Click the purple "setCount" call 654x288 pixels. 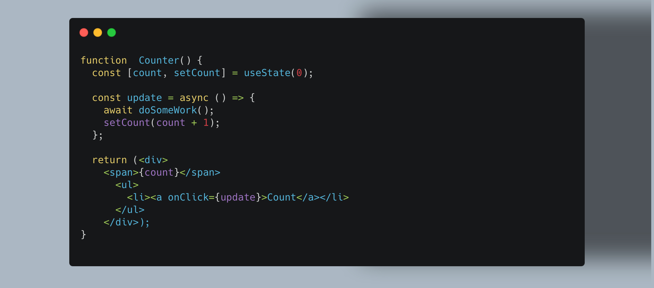(127, 123)
